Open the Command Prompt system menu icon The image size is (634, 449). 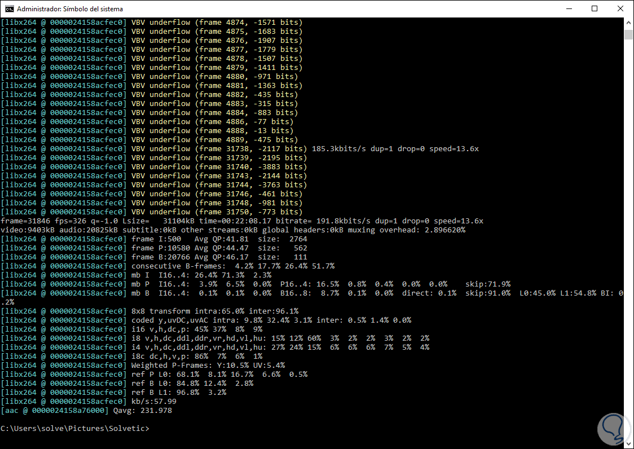(9, 9)
